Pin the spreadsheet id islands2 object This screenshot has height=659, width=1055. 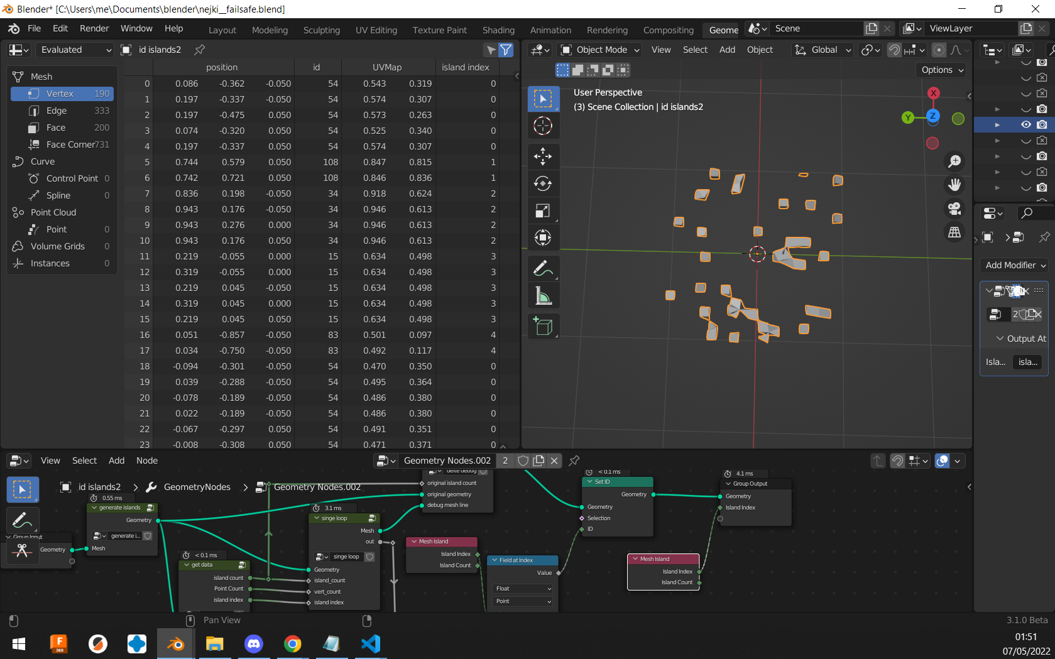pos(200,50)
